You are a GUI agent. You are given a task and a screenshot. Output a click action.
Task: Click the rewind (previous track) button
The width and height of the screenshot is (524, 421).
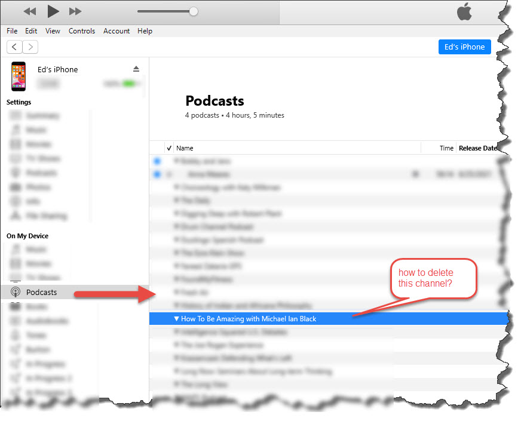click(x=30, y=12)
